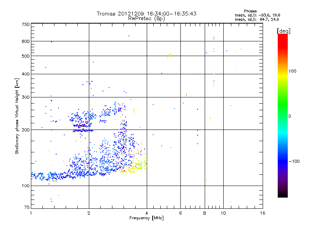Click the rainbow phase colorbar
Screen dimensions: 309x232
coord(283,115)
